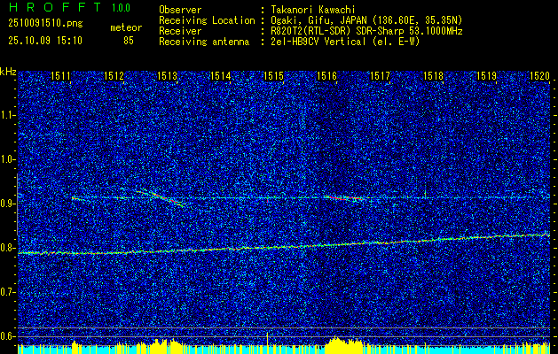Click the 0.7 frequency axis label

(x=8, y=292)
